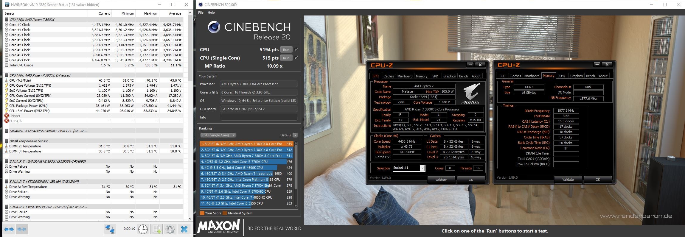The height and width of the screenshot is (237, 685).
Task: Collapse the S.M.A.R.T.: ST2000DM001 group
Action: coord(7,182)
